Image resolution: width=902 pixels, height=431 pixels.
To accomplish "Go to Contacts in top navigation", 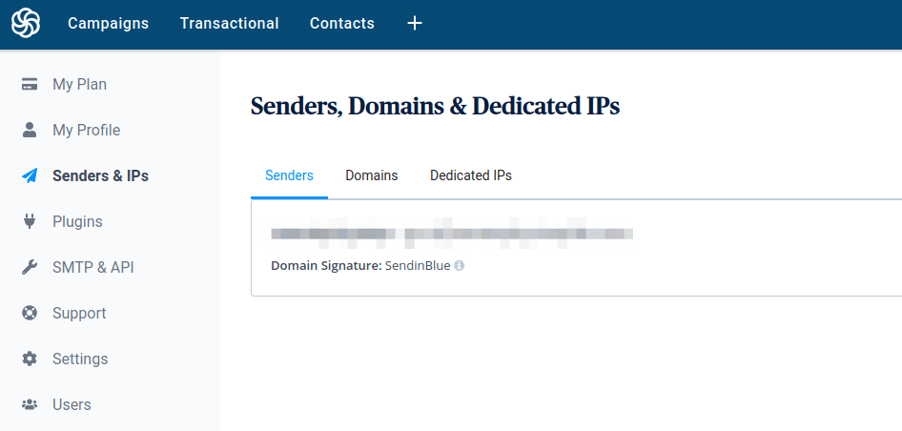I will pos(341,23).
